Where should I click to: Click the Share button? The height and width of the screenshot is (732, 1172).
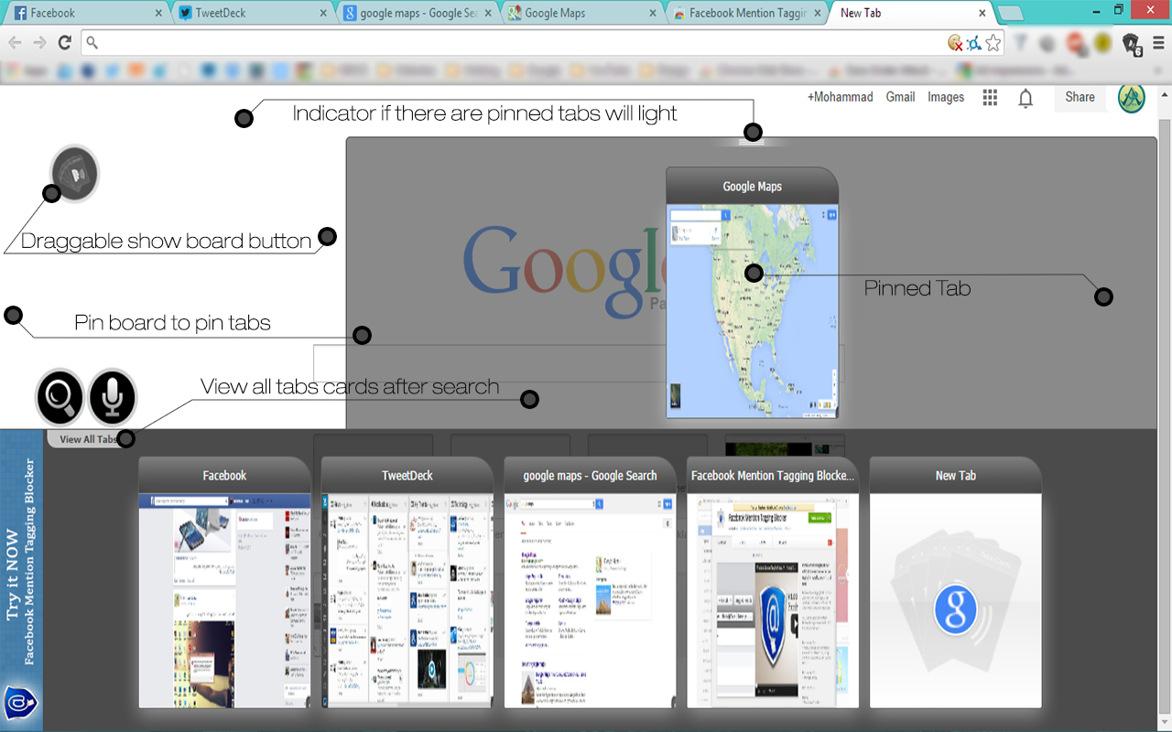click(1080, 97)
